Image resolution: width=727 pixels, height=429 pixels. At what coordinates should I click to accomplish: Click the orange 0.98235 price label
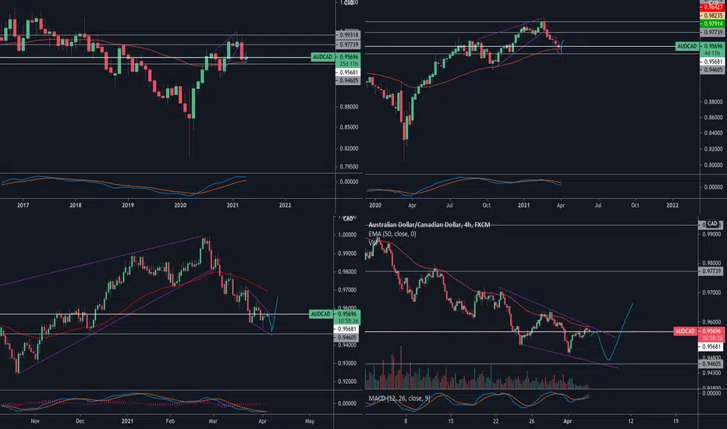point(713,16)
